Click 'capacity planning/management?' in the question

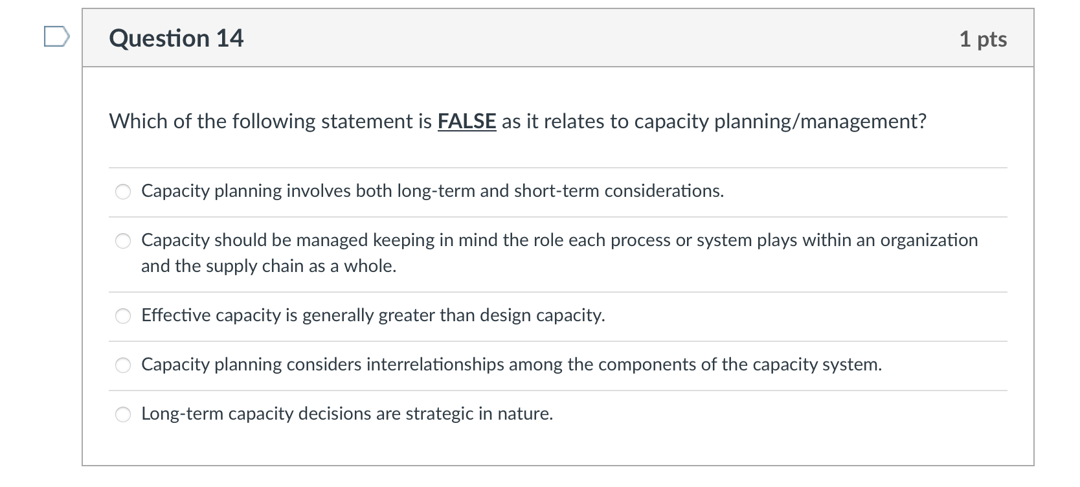click(780, 121)
